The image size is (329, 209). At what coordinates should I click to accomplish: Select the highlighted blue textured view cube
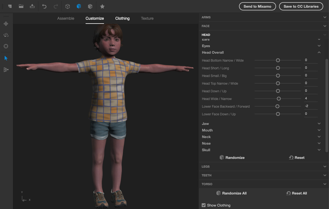[79, 6]
